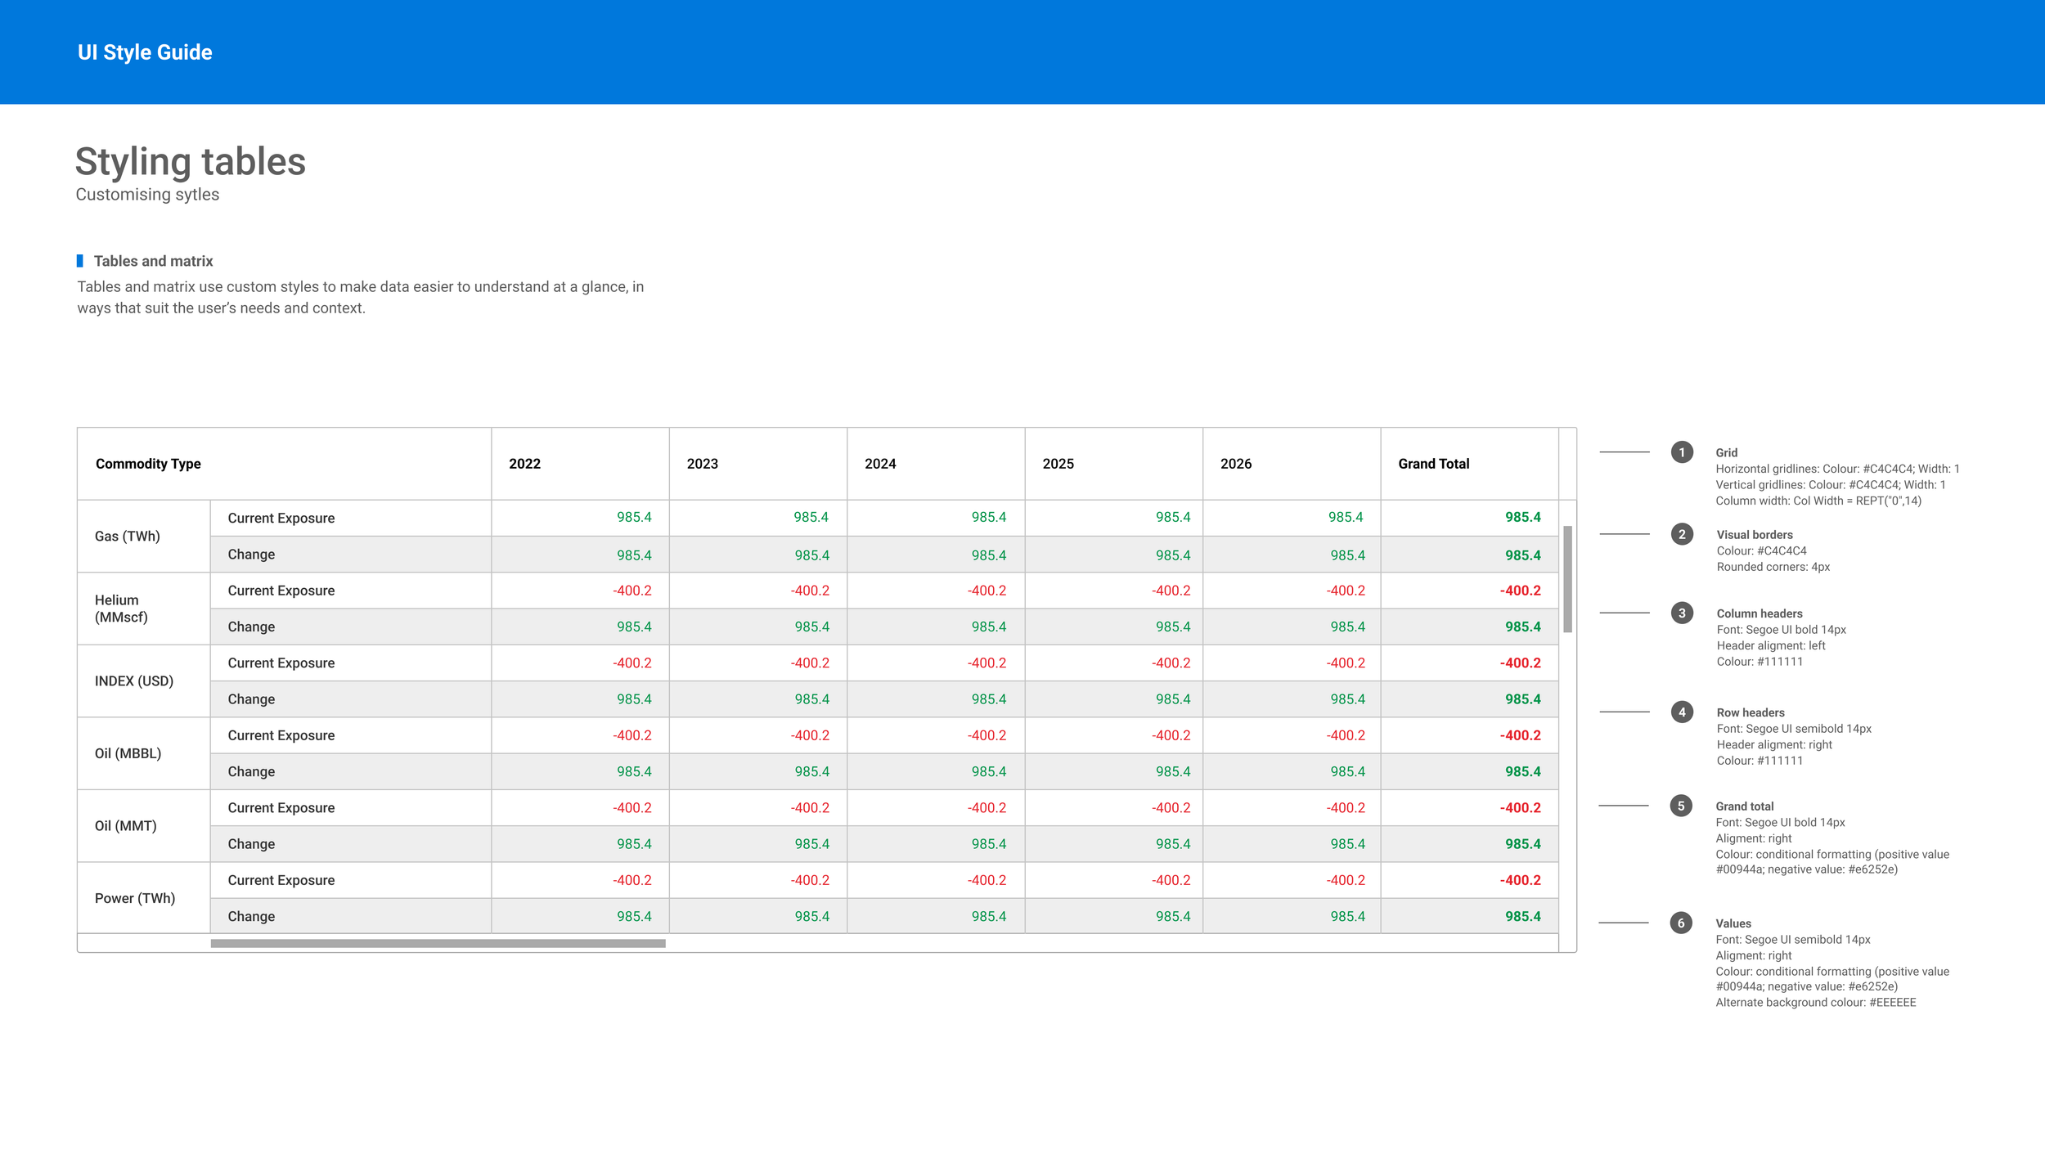Viewport: 2045px width, 1150px height.
Task: Select the 2025 column header
Action: click(1058, 464)
